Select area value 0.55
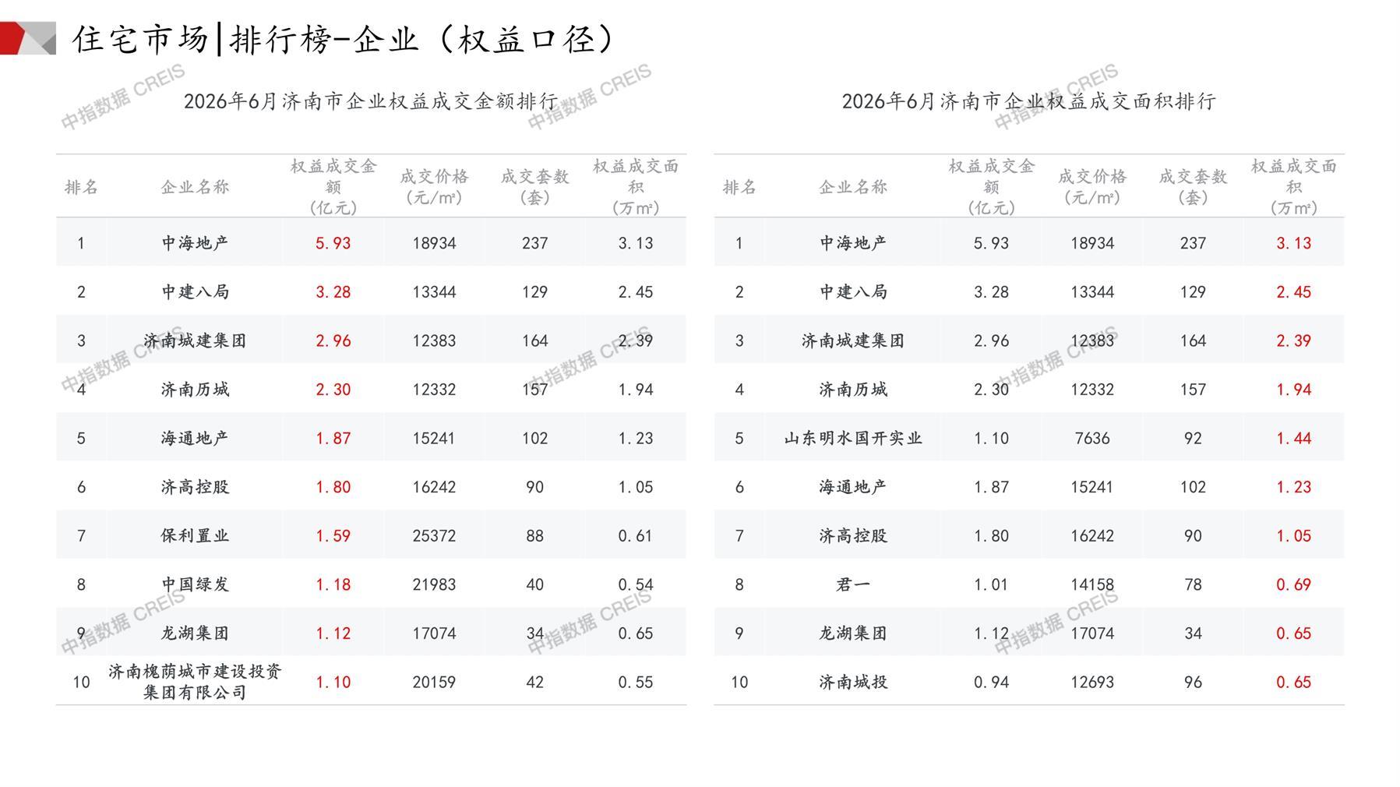This screenshot has width=1400, height=787. [x=636, y=682]
